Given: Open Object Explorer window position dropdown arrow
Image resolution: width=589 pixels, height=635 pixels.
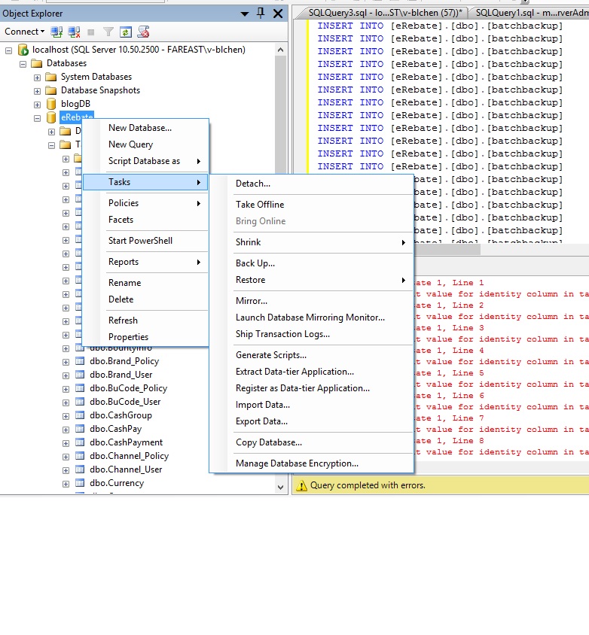Looking at the screenshot, I should coord(245,14).
